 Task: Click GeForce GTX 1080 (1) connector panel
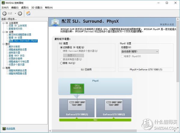77,105
